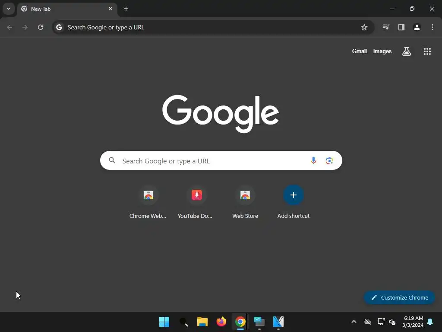Open the keyboard app taskbar icon
The height and width of the screenshot is (332, 442).
pos(259,322)
